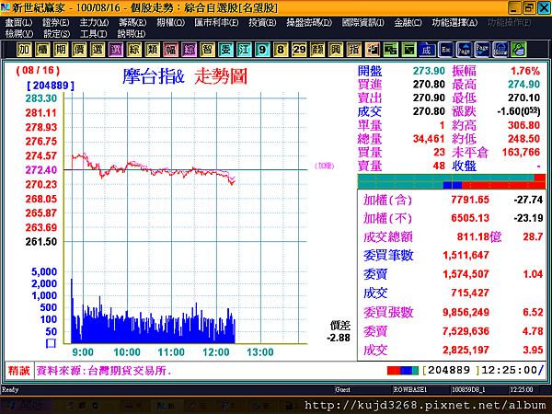This screenshot has height=414, width=552.
Task: Click the orange window-layout toolbar icon
Action: coord(372,50)
